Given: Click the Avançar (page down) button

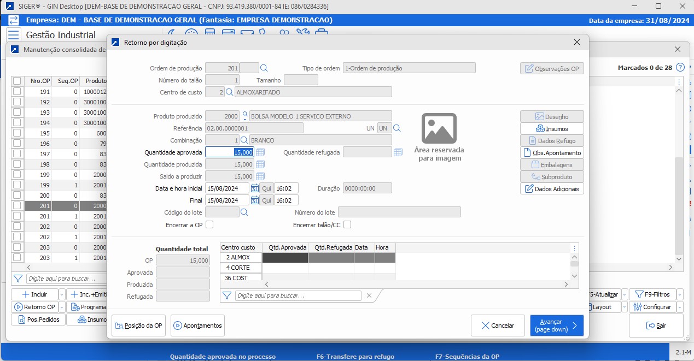Looking at the screenshot, I should click(556, 325).
